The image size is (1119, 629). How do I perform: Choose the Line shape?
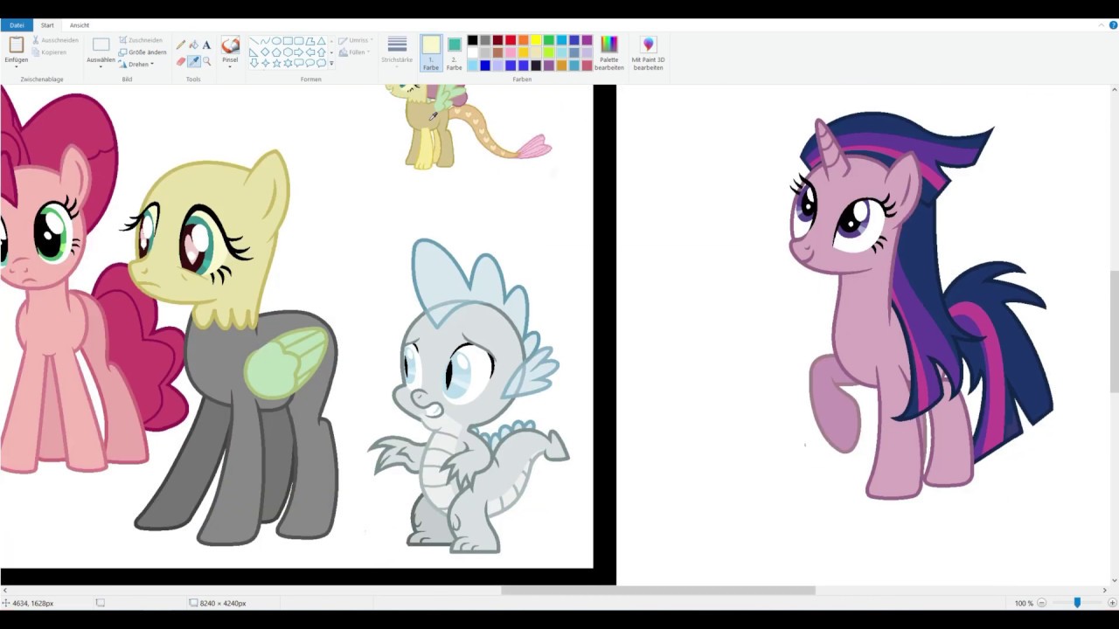pos(254,41)
